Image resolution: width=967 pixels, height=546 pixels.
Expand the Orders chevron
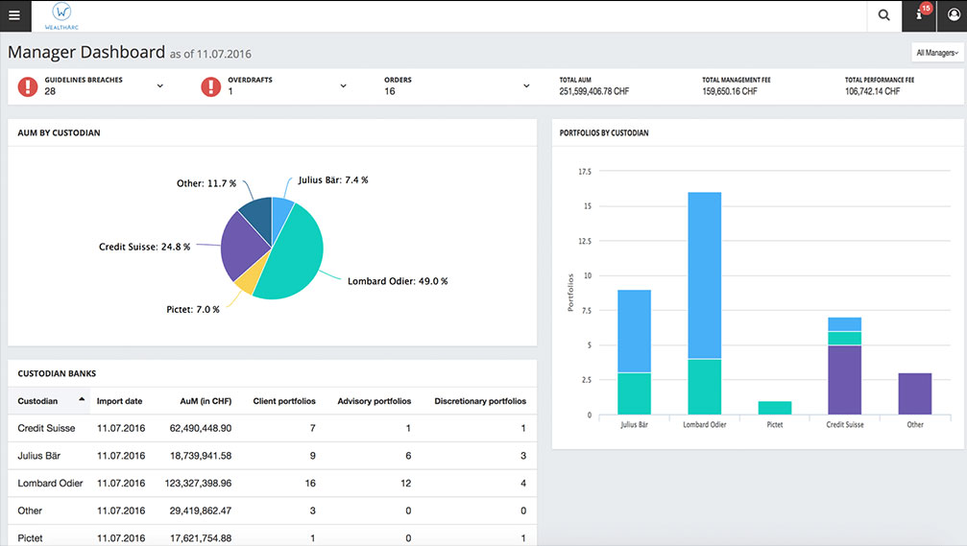tap(526, 86)
